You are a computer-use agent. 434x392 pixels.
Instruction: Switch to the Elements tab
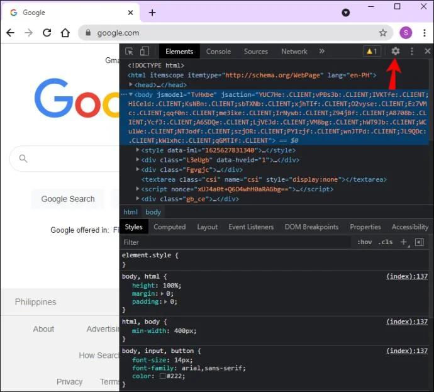(179, 52)
